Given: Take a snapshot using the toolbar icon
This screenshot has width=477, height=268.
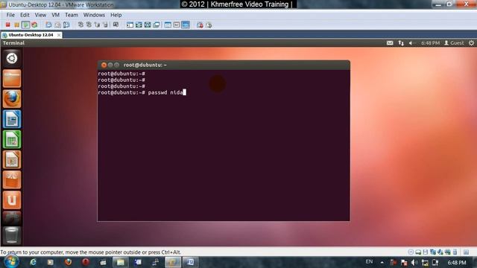Looking at the screenshot, I should 48,25.
